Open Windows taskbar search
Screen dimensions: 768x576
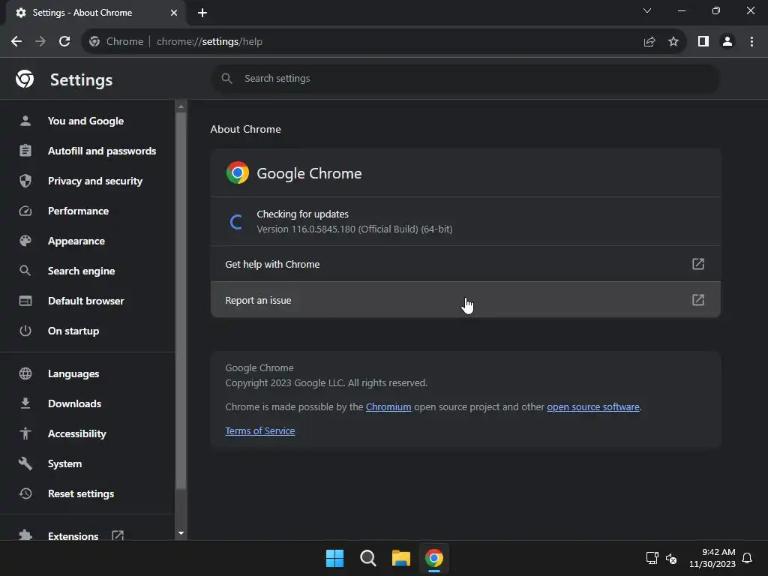click(x=367, y=558)
